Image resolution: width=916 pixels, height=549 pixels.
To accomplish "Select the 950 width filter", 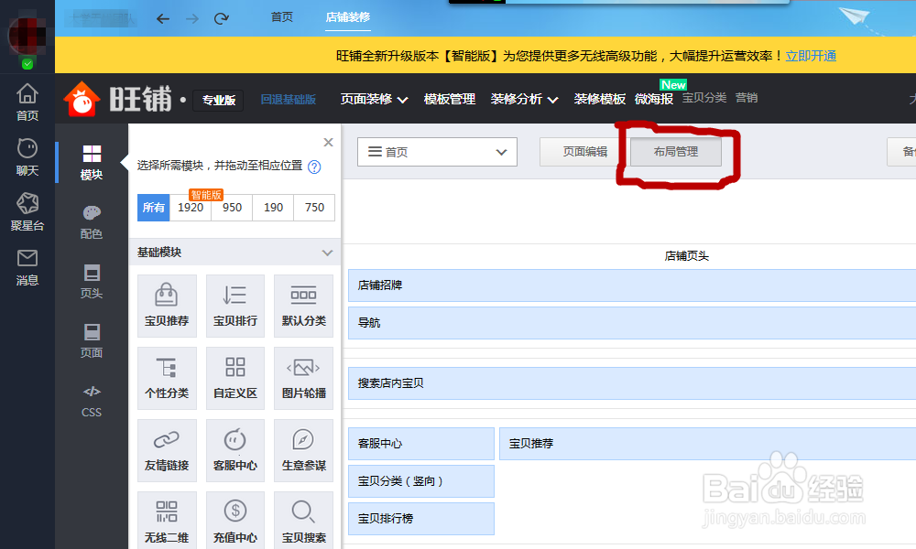I will 232,208.
